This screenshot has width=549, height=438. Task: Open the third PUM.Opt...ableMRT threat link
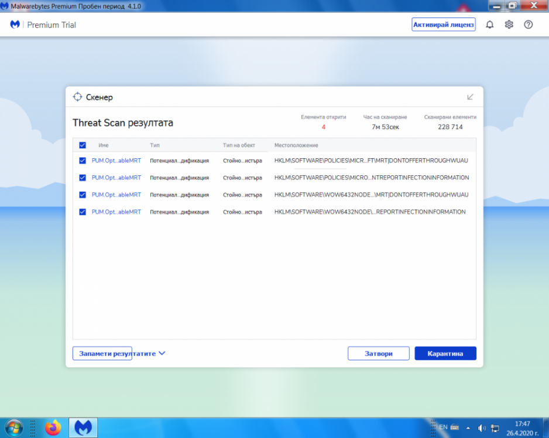click(x=116, y=194)
